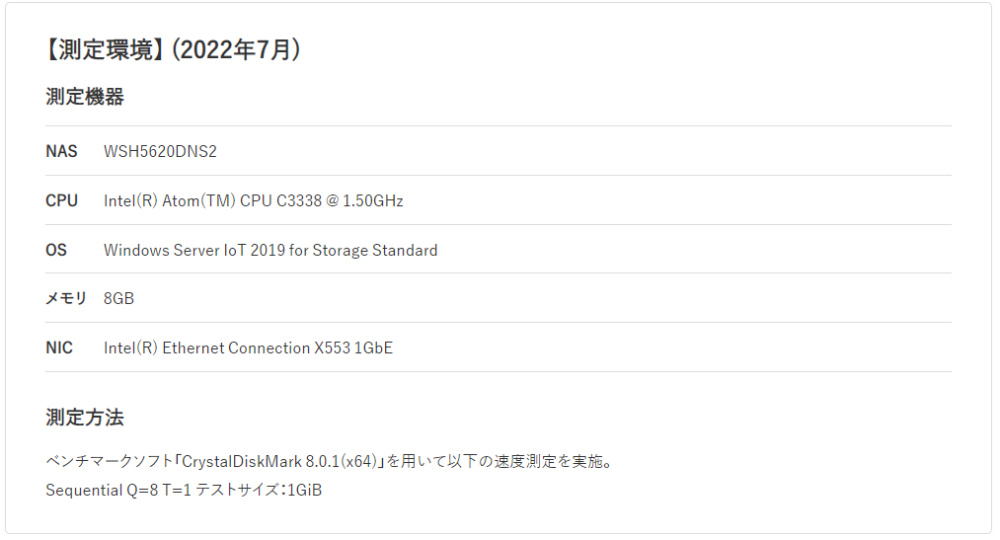Click the OS row label
Image resolution: width=1000 pixels, height=540 pixels.
tap(56, 250)
